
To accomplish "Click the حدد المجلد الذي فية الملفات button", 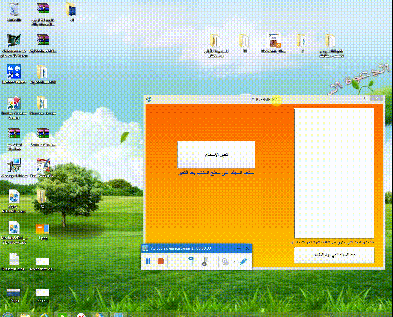I will 334,255.
